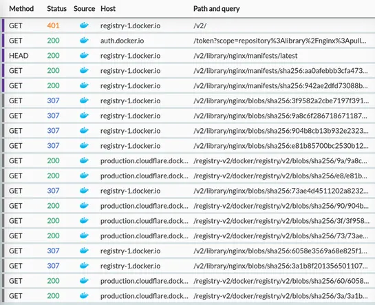Click the Method column header
This screenshot has height=305, width=375.
coord(21,9)
